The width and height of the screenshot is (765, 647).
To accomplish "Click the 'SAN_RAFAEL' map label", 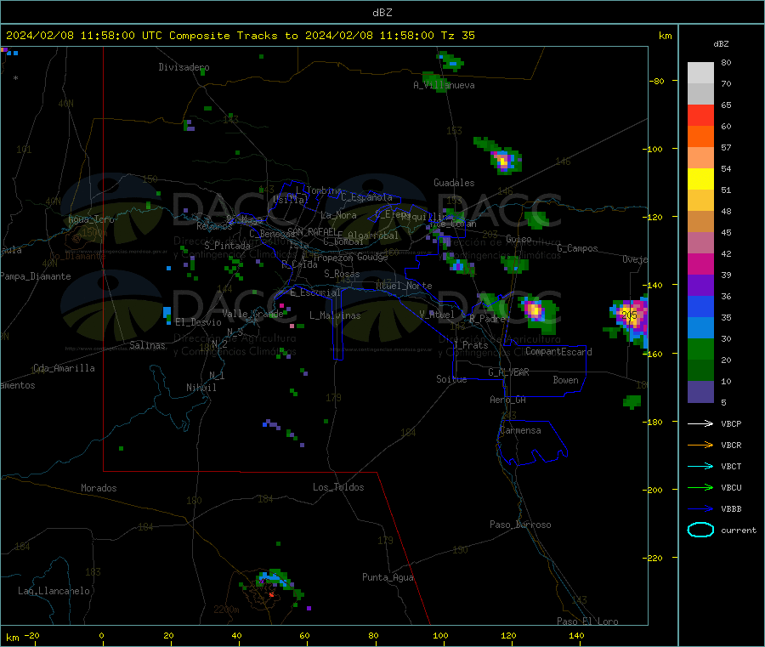I will tap(311, 231).
